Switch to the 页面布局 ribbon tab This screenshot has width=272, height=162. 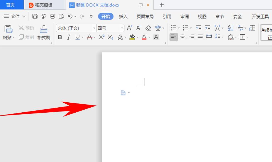[145, 17]
